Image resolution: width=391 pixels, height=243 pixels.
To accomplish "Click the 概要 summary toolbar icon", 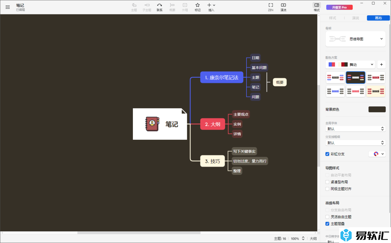I will [x=172, y=7].
